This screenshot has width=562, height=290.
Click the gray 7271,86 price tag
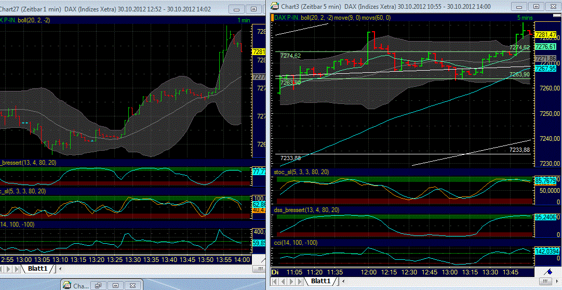[545, 58]
